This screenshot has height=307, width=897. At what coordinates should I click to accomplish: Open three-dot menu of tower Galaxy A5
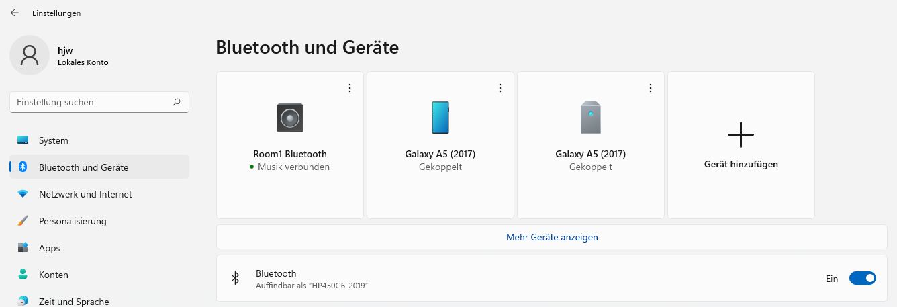(651, 88)
